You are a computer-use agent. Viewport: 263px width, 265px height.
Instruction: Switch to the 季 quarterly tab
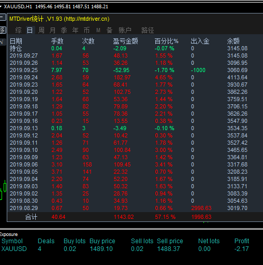point(64,30)
